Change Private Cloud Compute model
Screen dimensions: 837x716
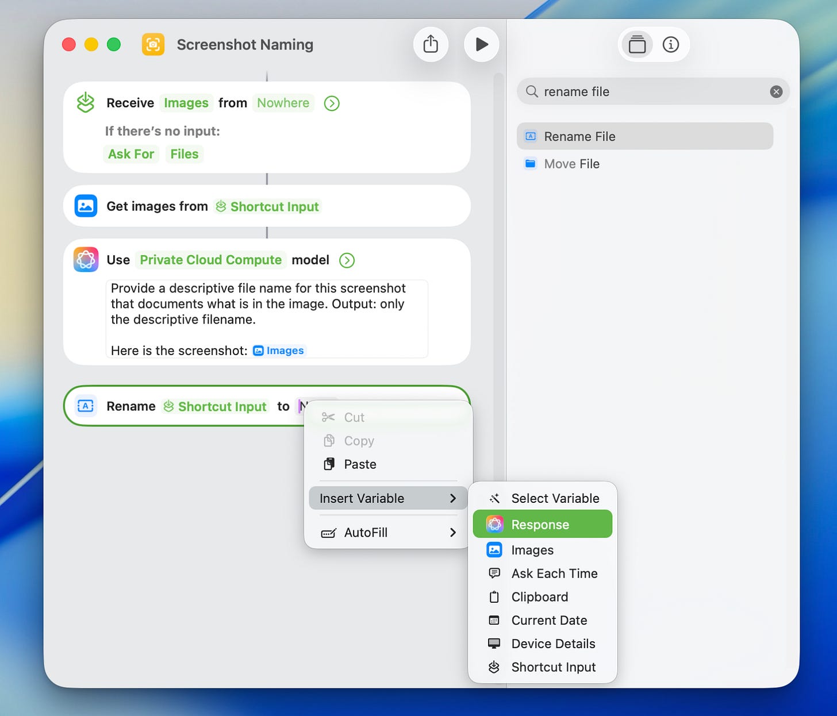211,260
